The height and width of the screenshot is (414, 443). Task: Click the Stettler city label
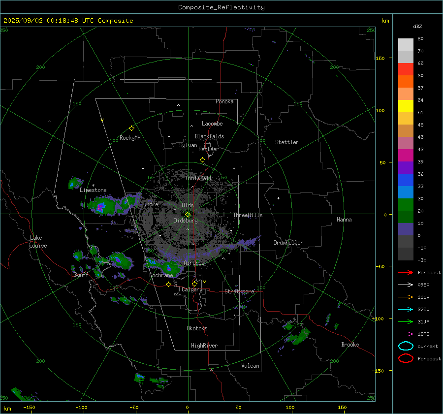pyautogui.click(x=287, y=142)
